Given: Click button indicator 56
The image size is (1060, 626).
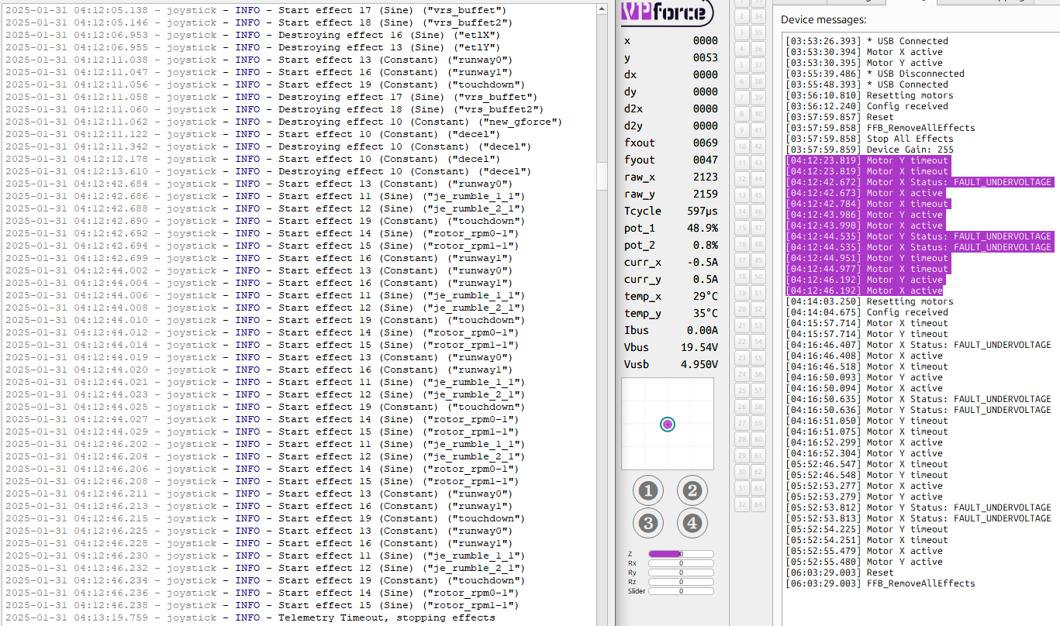Looking at the screenshot, I should tap(759, 374).
